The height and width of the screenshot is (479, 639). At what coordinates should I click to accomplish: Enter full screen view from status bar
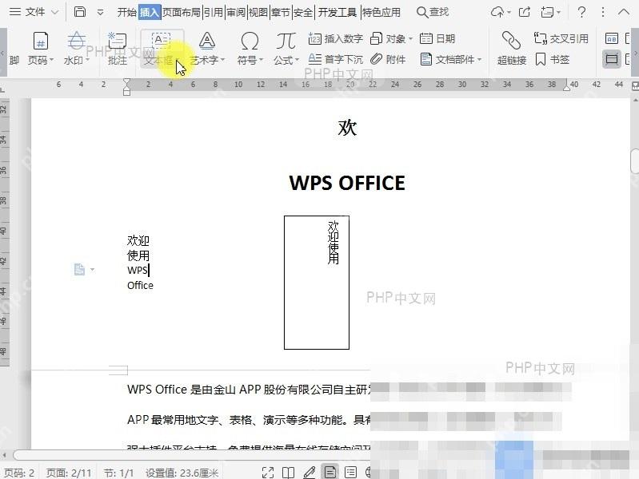tap(268, 473)
